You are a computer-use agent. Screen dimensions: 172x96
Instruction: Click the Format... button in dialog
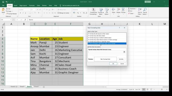pos(121,59)
